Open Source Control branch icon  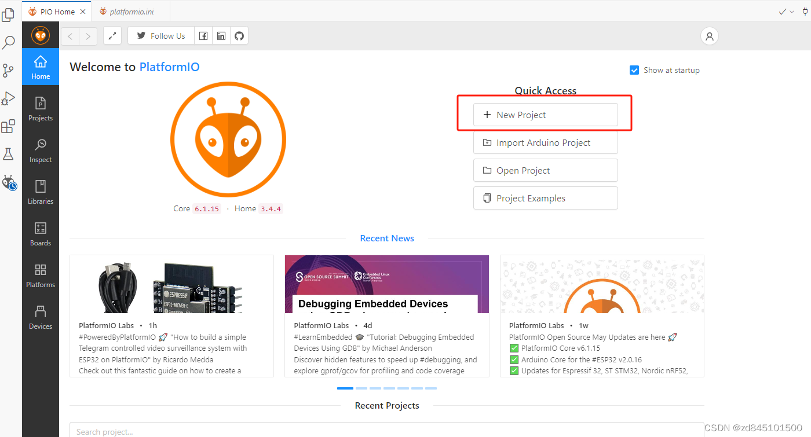8,71
